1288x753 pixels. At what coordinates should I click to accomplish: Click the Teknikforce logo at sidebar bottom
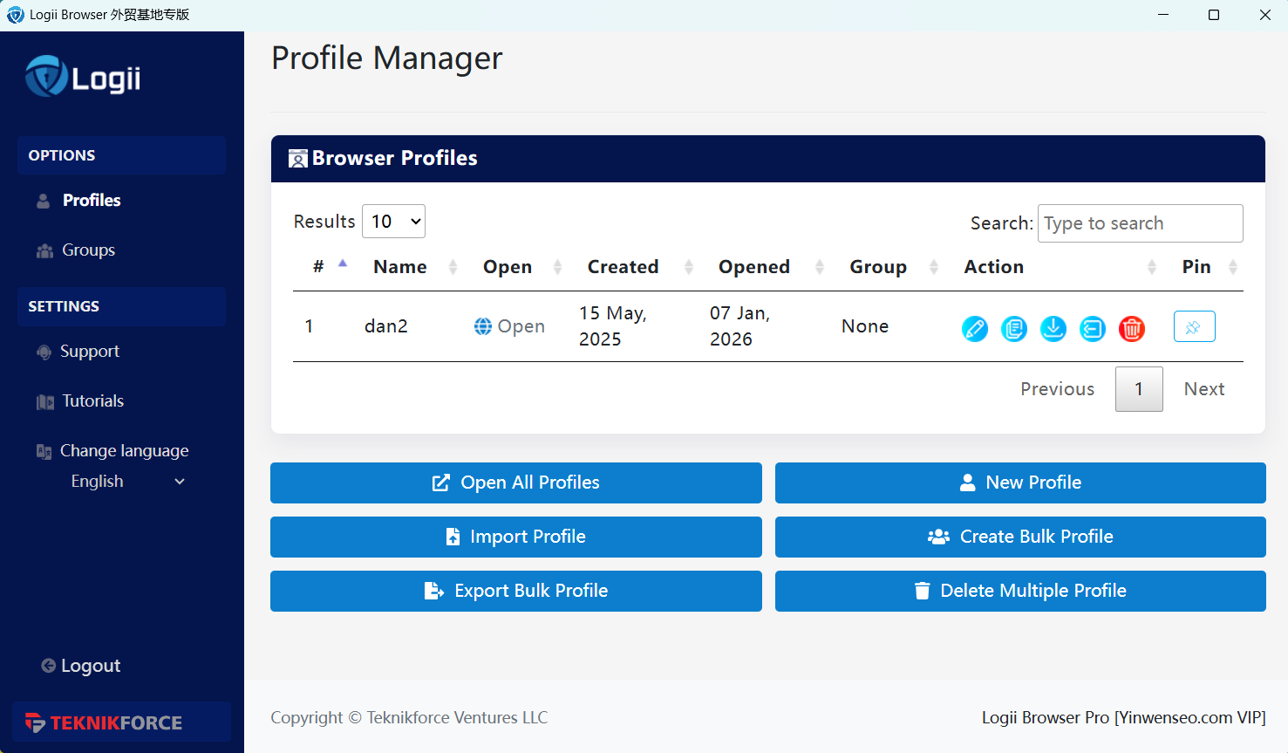(105, 722)
